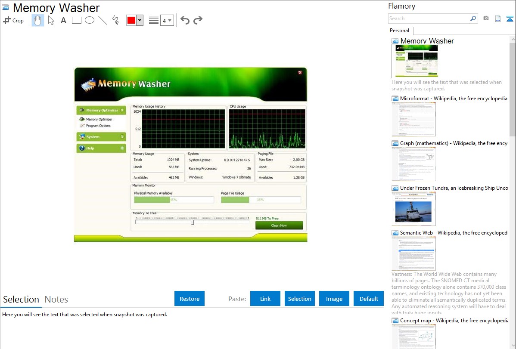Undo the last annotation
516x349 pixels.
click(x=185, y=20)
